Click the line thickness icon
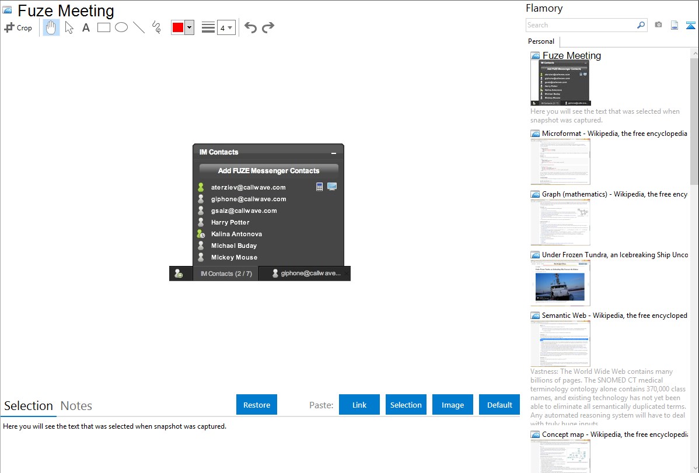 click(x=208, y=27)
